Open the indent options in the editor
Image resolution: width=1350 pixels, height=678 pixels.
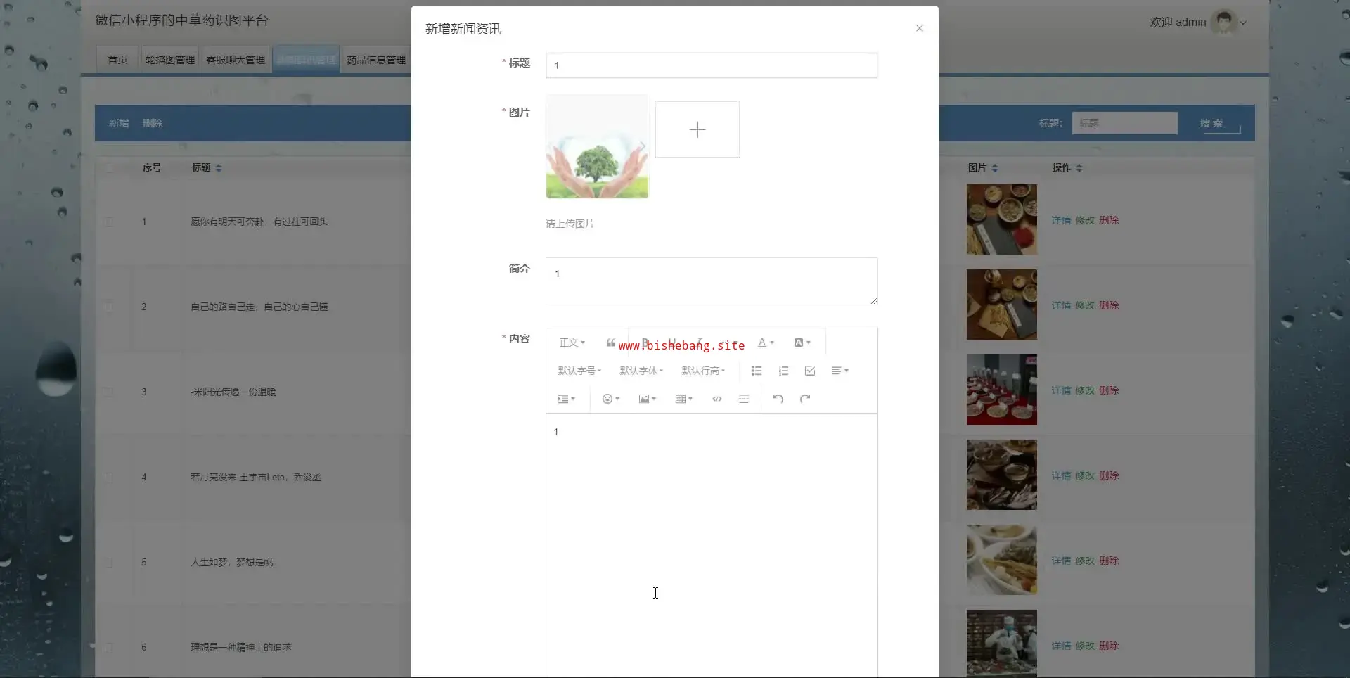pyautogui.click(x=566, y=399)
